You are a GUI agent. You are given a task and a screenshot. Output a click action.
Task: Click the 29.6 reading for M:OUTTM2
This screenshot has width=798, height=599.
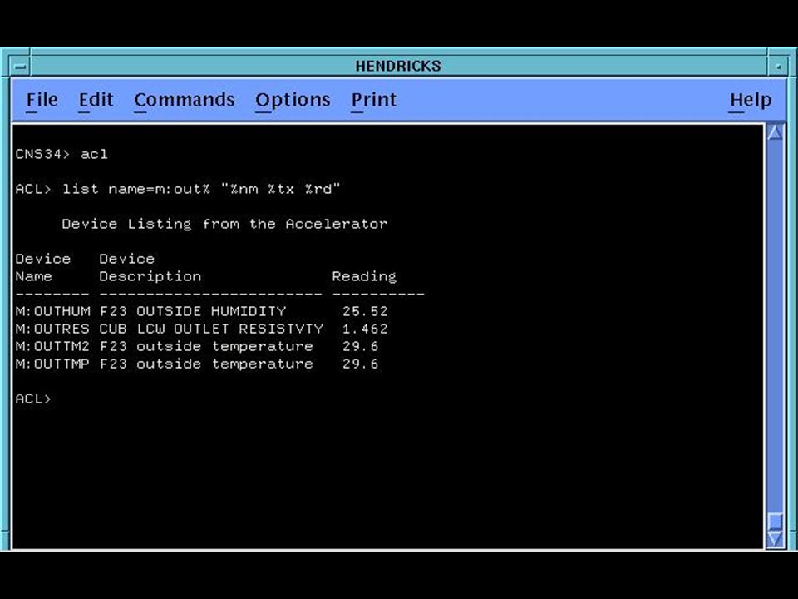[360, 346]
